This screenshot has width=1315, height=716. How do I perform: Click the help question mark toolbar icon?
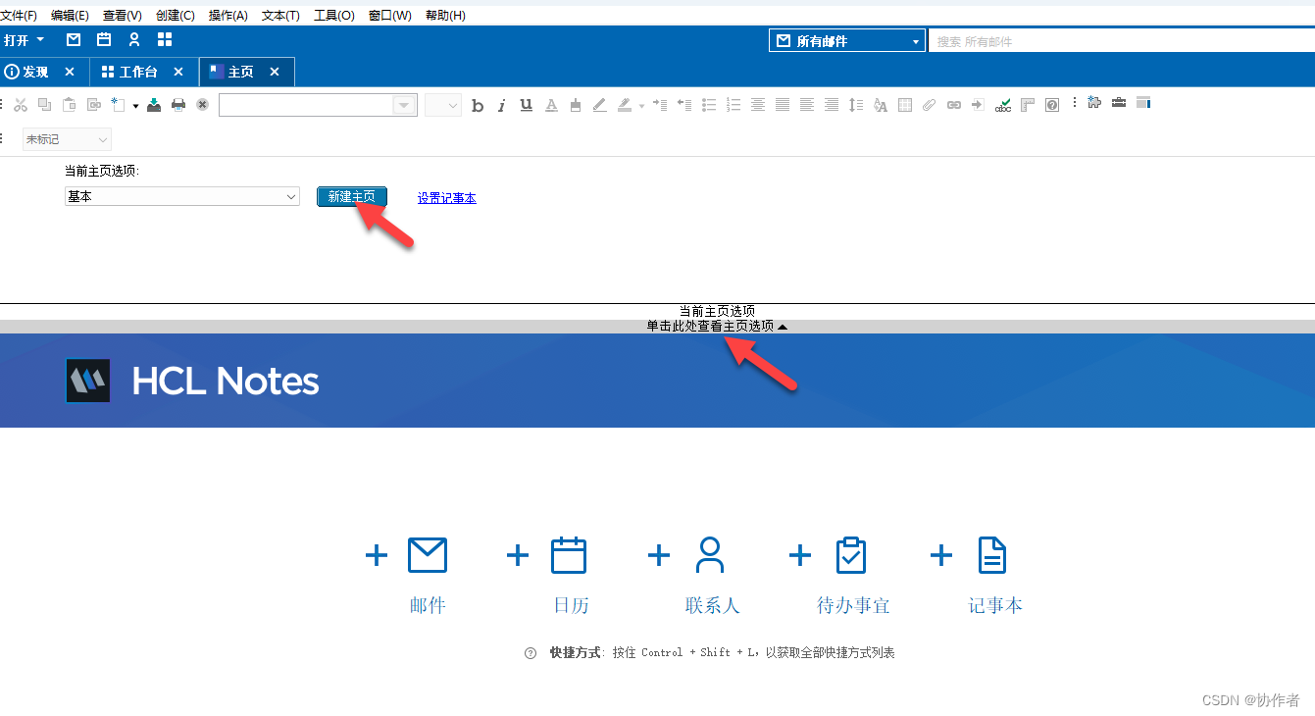(1052, 105)
